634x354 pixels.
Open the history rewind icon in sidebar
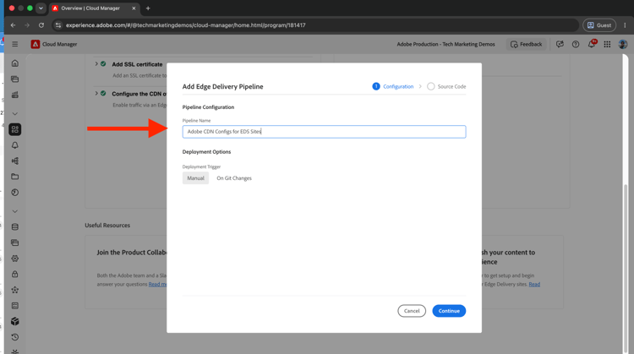15,337
